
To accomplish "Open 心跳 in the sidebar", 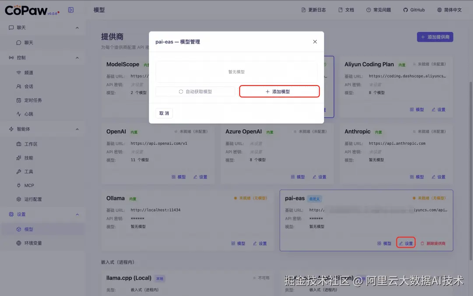I will pyautogui.click(x=43, y=114).
